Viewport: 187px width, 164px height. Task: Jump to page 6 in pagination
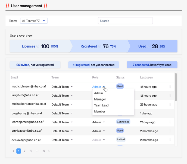(43, 151)
